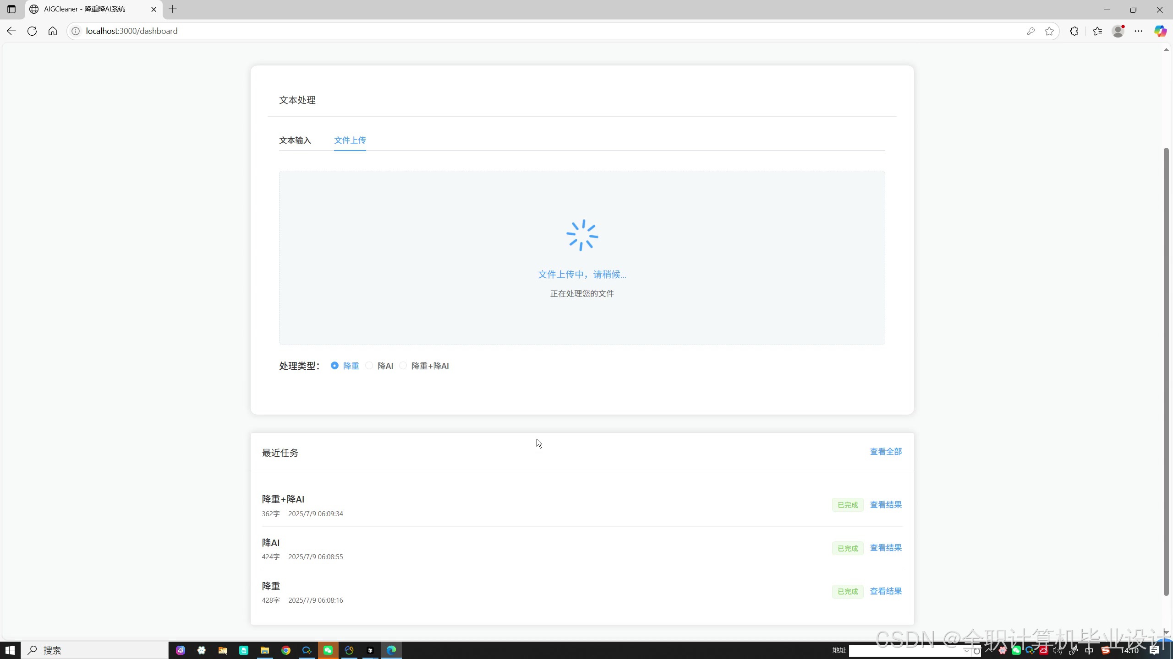
Task: Switch to the 文本输入 tab
Action: [295, 140]
